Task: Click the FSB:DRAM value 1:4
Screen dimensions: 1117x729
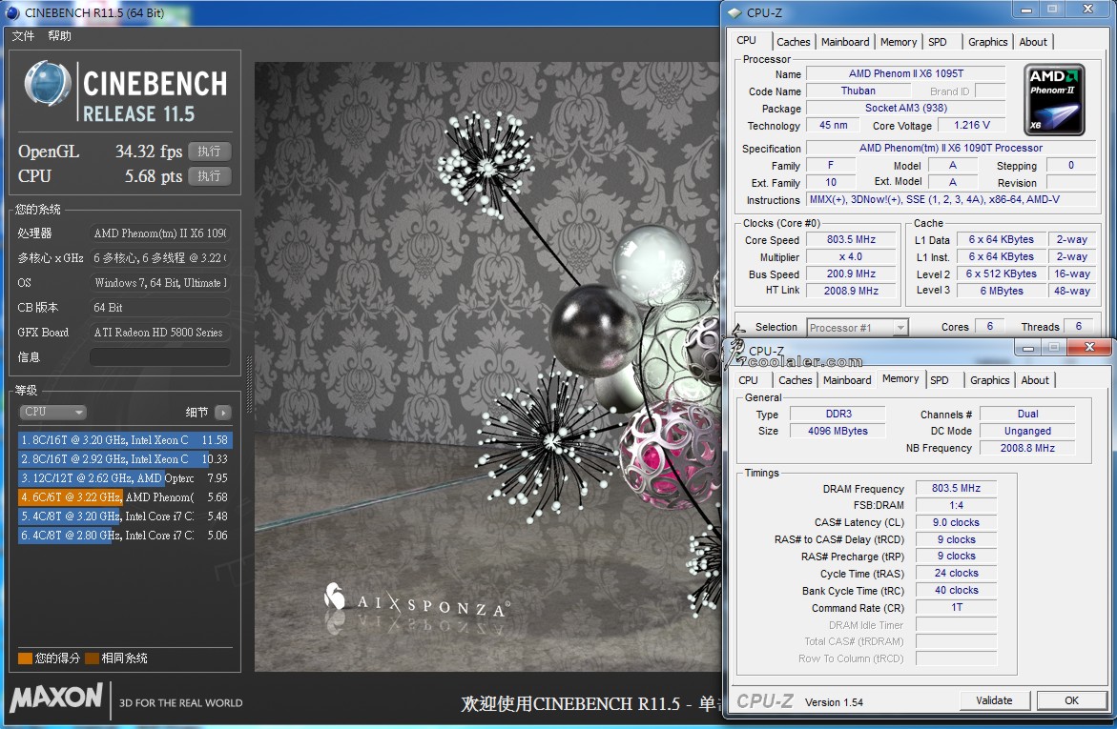Action: 956,505
